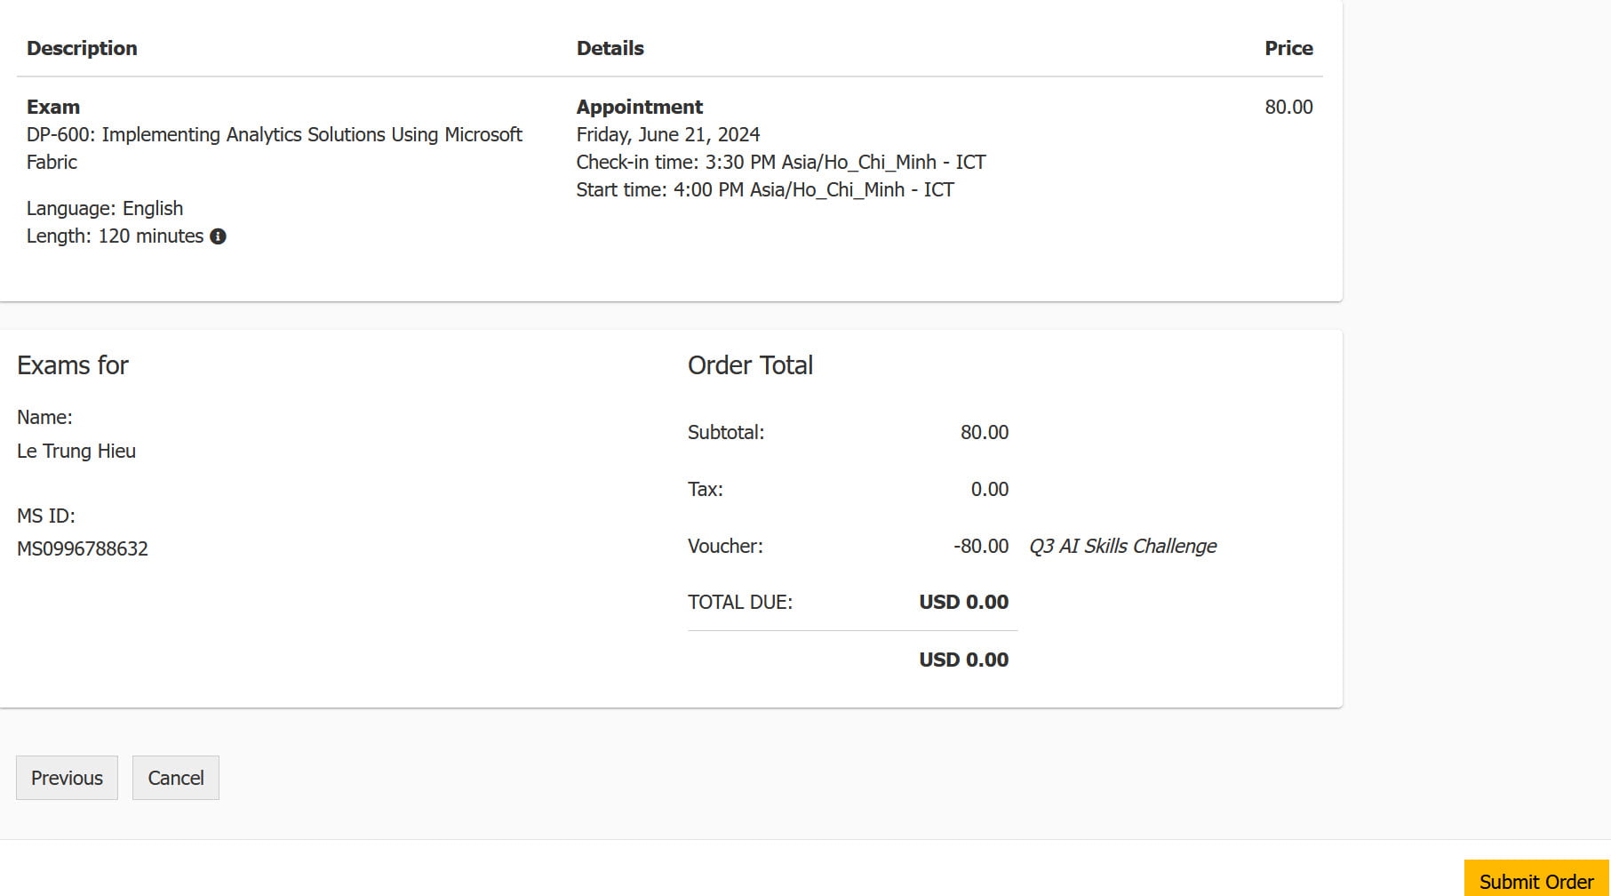Screen dimensions: 1611x896
Task: Click the appointment date Friday, June 21, 2024
Action: tap(668, 134)
